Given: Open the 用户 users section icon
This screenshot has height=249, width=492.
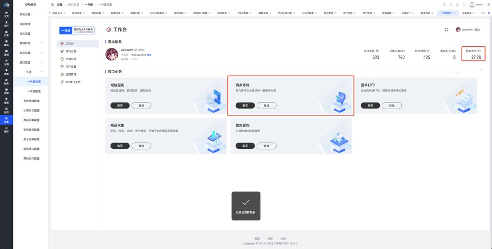Looking at the screenshot, I should (x=6, y=23).
